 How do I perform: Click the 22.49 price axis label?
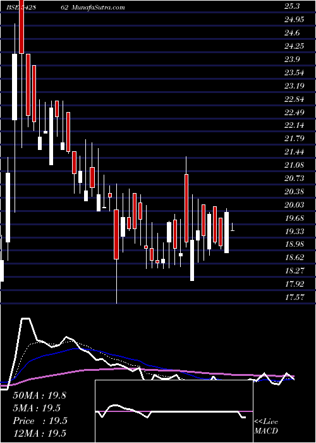point(294,113)
